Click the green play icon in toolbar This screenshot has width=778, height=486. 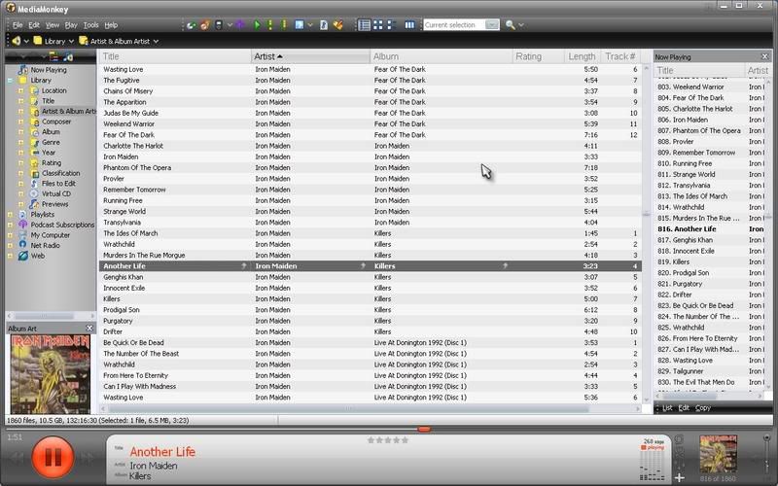(257, 24)
